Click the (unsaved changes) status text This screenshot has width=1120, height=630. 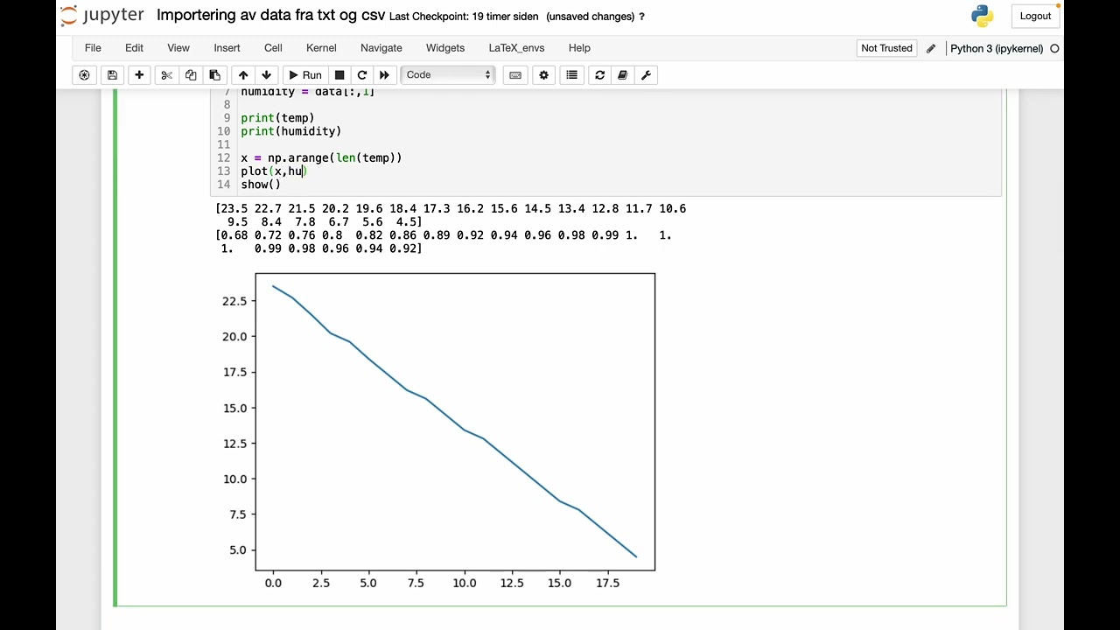[x=590, y=17]
